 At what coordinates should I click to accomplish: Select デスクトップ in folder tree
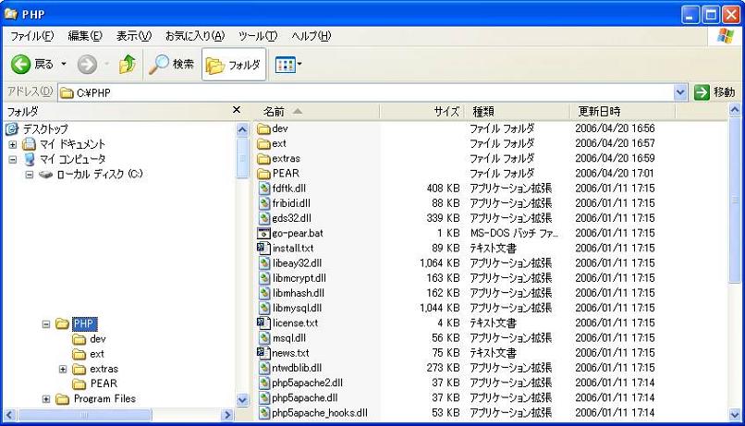tap(45, 128)
